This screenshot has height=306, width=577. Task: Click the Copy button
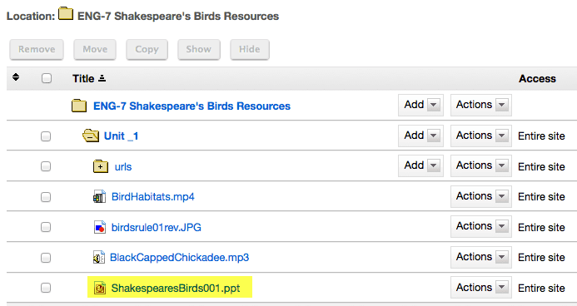click(147, 50)
